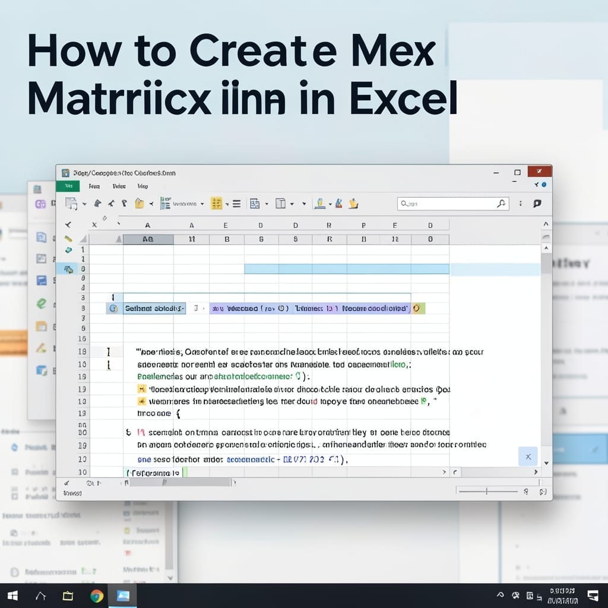The height and width of the screenshot is (608, 608).
Task: Click the red and blue brush icon
Action: pyautogui.click(x=339, y=203)
